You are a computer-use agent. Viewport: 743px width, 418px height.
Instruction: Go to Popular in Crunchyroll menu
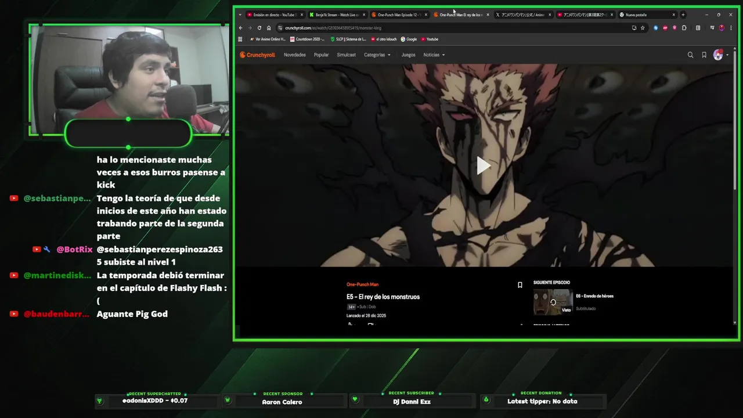(x=321, y=55)
